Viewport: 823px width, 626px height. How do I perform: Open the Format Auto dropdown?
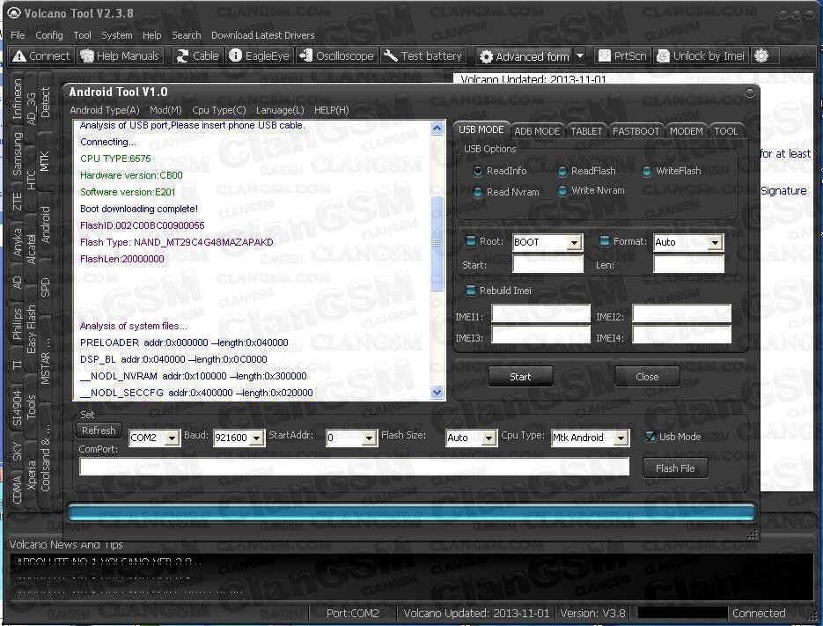[715, 242]
